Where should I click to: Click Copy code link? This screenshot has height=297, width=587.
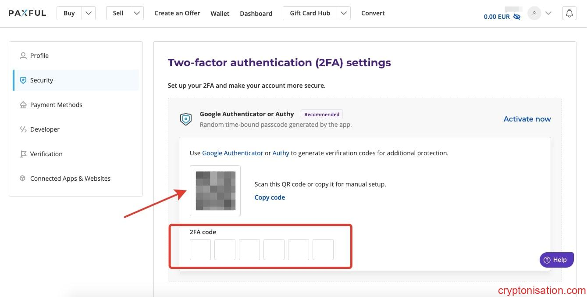click(x=270, y=197)
